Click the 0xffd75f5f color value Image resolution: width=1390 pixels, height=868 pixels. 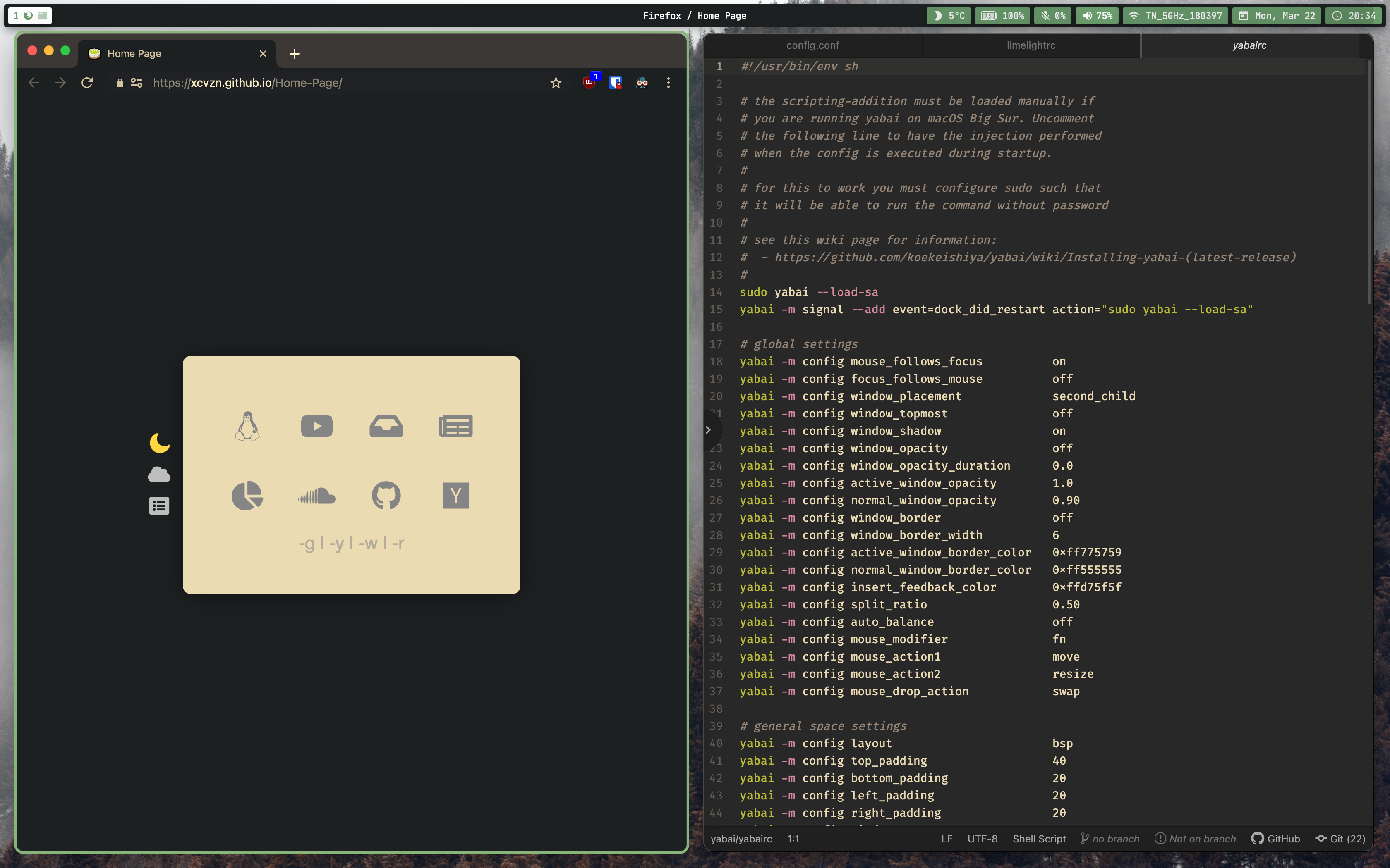click(x=1087, y=587)
